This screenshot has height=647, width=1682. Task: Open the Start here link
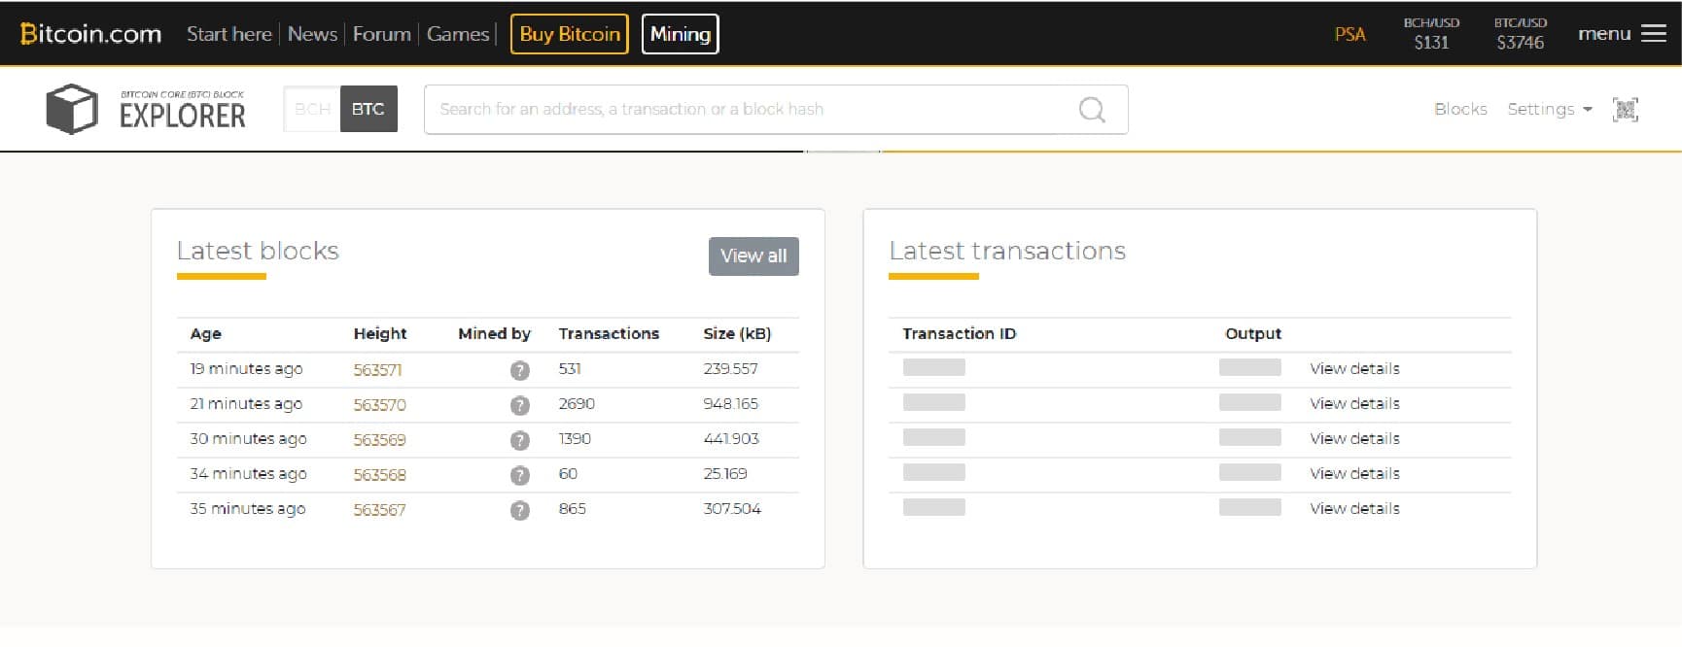(228, 34)
